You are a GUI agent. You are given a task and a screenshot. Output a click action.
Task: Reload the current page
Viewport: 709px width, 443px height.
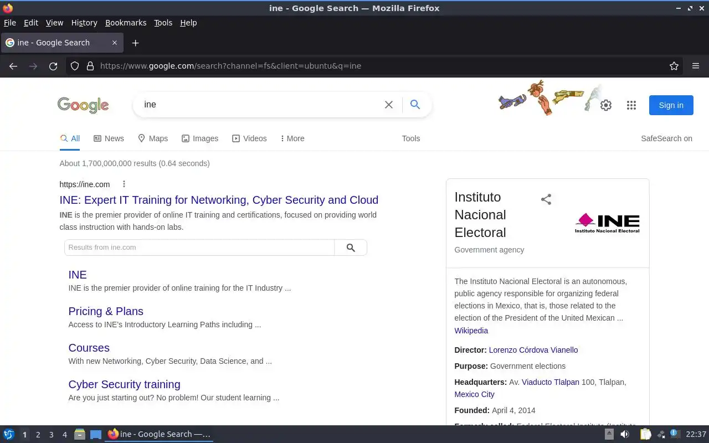[53, 66]
